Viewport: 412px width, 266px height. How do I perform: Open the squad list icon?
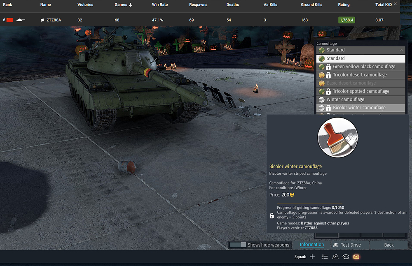tap(325, 257)
